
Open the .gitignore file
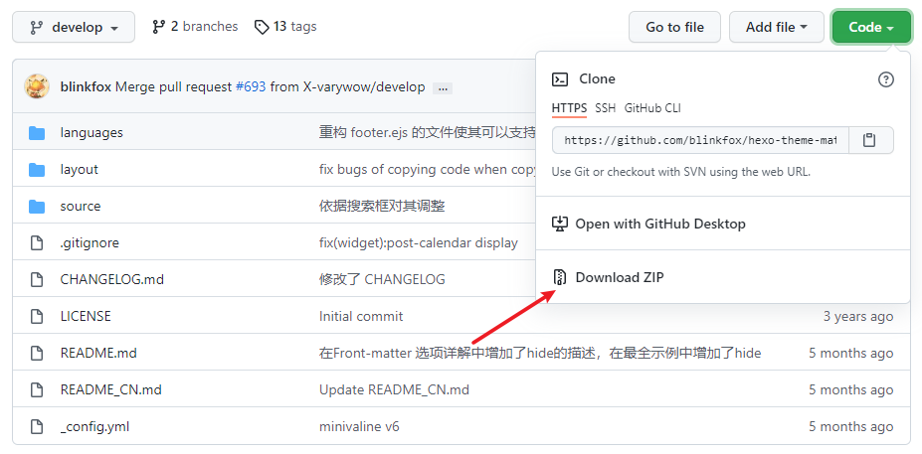click(90, 242)
